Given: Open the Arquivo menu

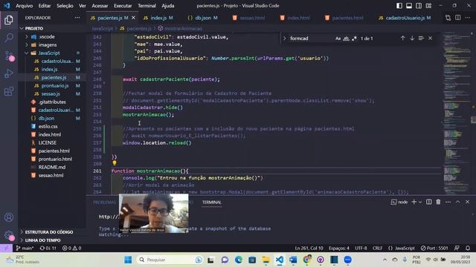Looking at the screenshot, I should pyautogui.click(x=24, y=6).
